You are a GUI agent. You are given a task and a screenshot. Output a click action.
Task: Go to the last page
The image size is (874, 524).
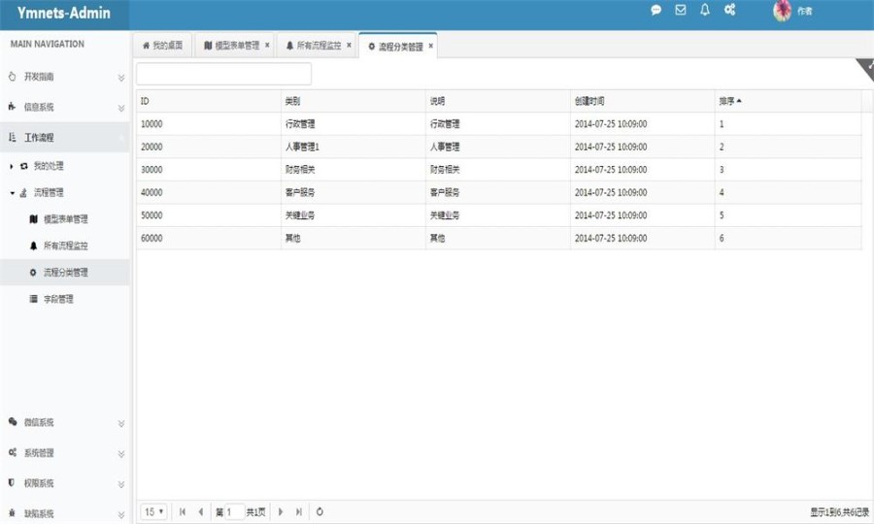pyautogui.click(x=299, y=511)
